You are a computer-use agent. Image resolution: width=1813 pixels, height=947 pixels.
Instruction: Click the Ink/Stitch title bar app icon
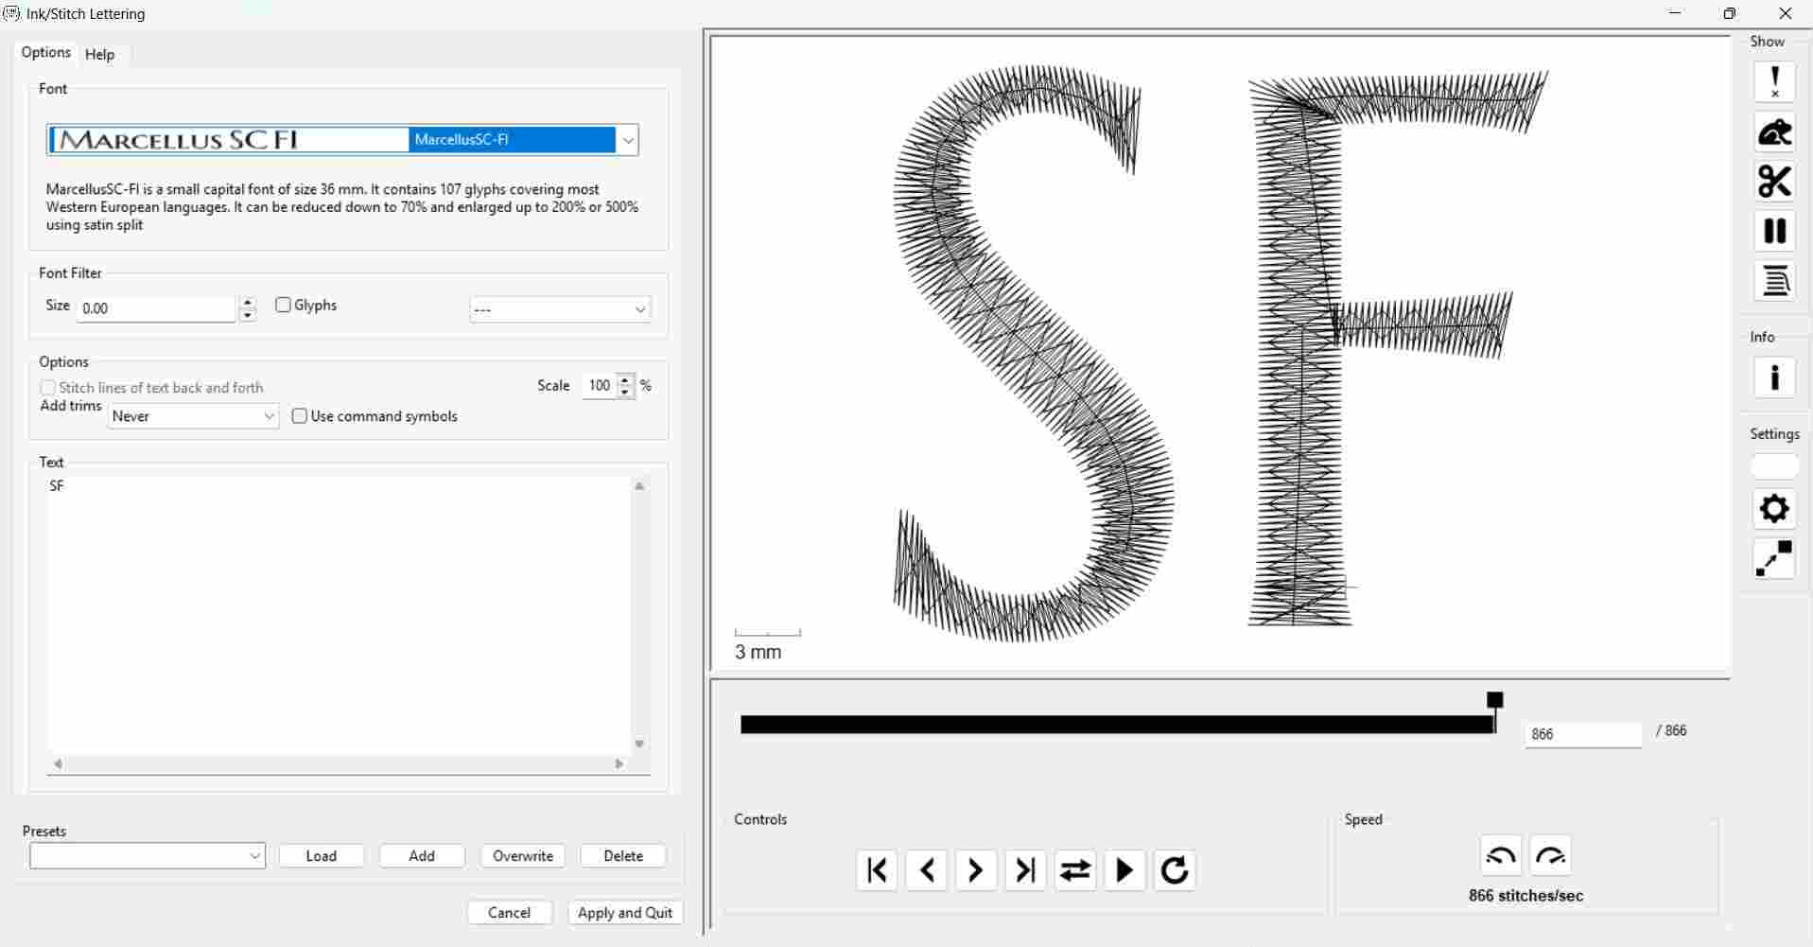click(11, 13)
